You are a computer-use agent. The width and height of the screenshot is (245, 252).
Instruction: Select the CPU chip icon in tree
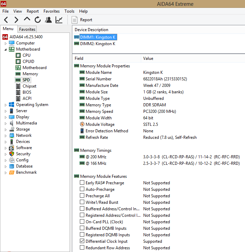(18, 55)
